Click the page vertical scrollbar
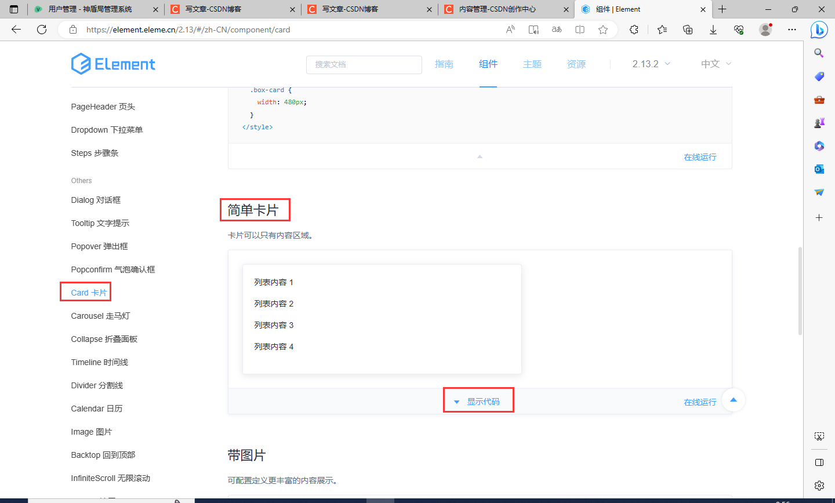Viewport: 835px width, 503px height. [800, 291]
